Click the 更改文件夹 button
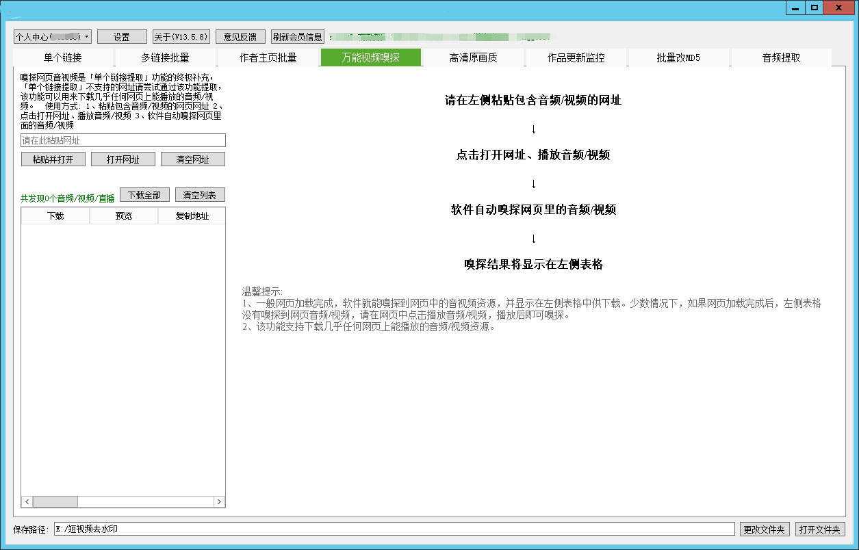This screenshot has width=859, height=550. [x=765, y=529]
